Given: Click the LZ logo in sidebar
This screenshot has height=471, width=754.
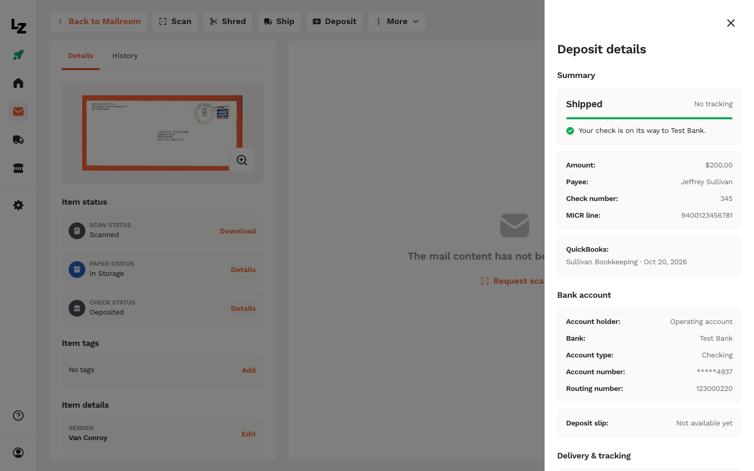Looking at the screenshot, I should tap(18, 26).
